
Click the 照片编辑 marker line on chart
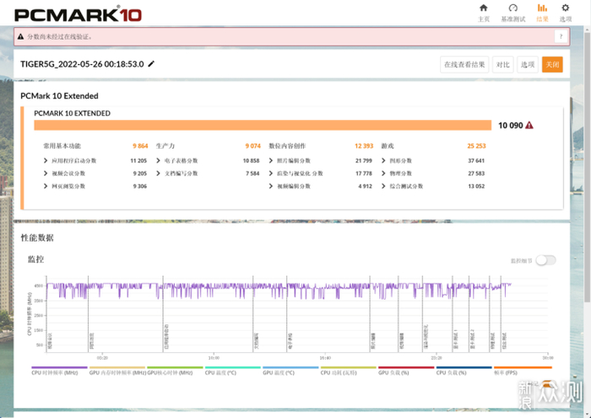[370, 314]
